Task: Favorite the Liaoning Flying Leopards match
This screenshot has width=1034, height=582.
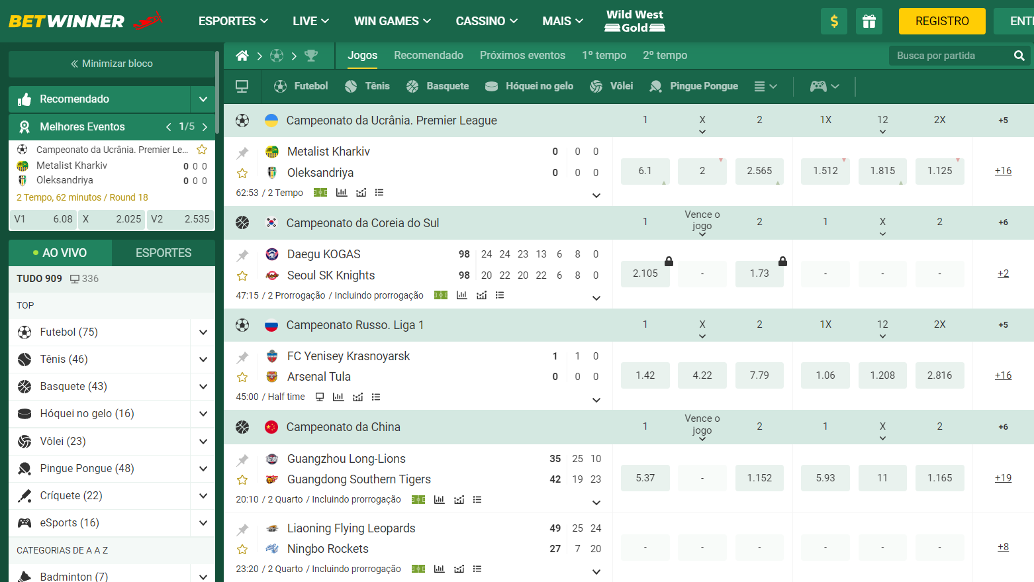Action: pyautogui.click(x=242, y=550)
